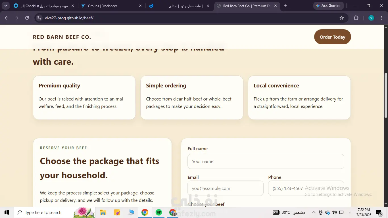Click the Local convenience card heading
This screenshot has height=218, width=388.
(276, 86)
